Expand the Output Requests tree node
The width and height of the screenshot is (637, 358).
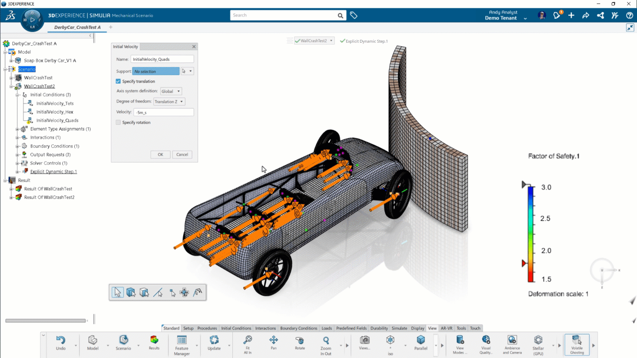pos(17,155)
